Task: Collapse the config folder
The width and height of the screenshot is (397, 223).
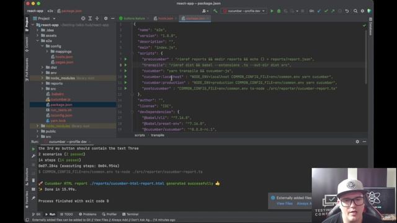Action: 43,46
